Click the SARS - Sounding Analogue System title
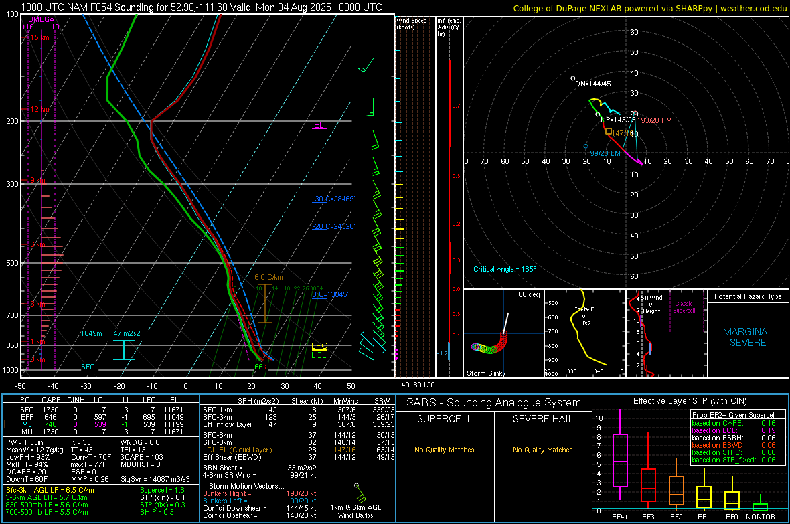 tap(493, 403)
